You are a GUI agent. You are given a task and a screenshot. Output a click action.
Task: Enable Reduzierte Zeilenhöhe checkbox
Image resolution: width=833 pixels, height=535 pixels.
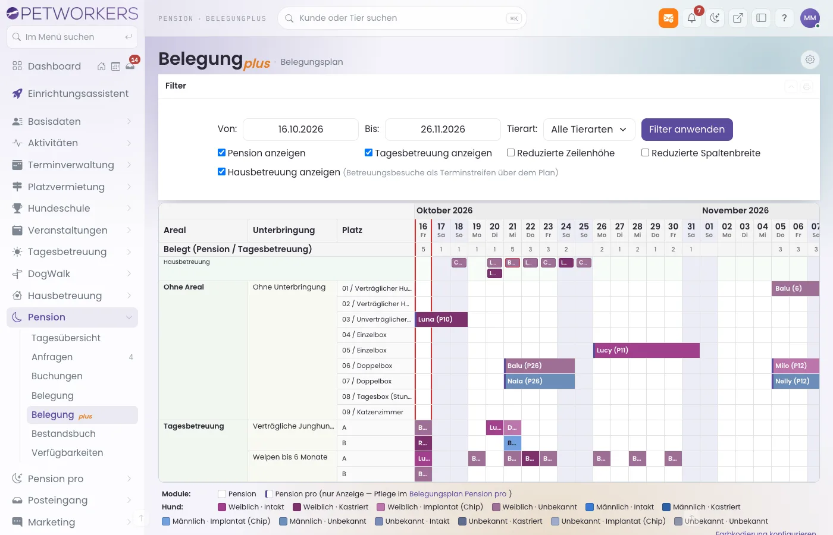pos(511,153)
